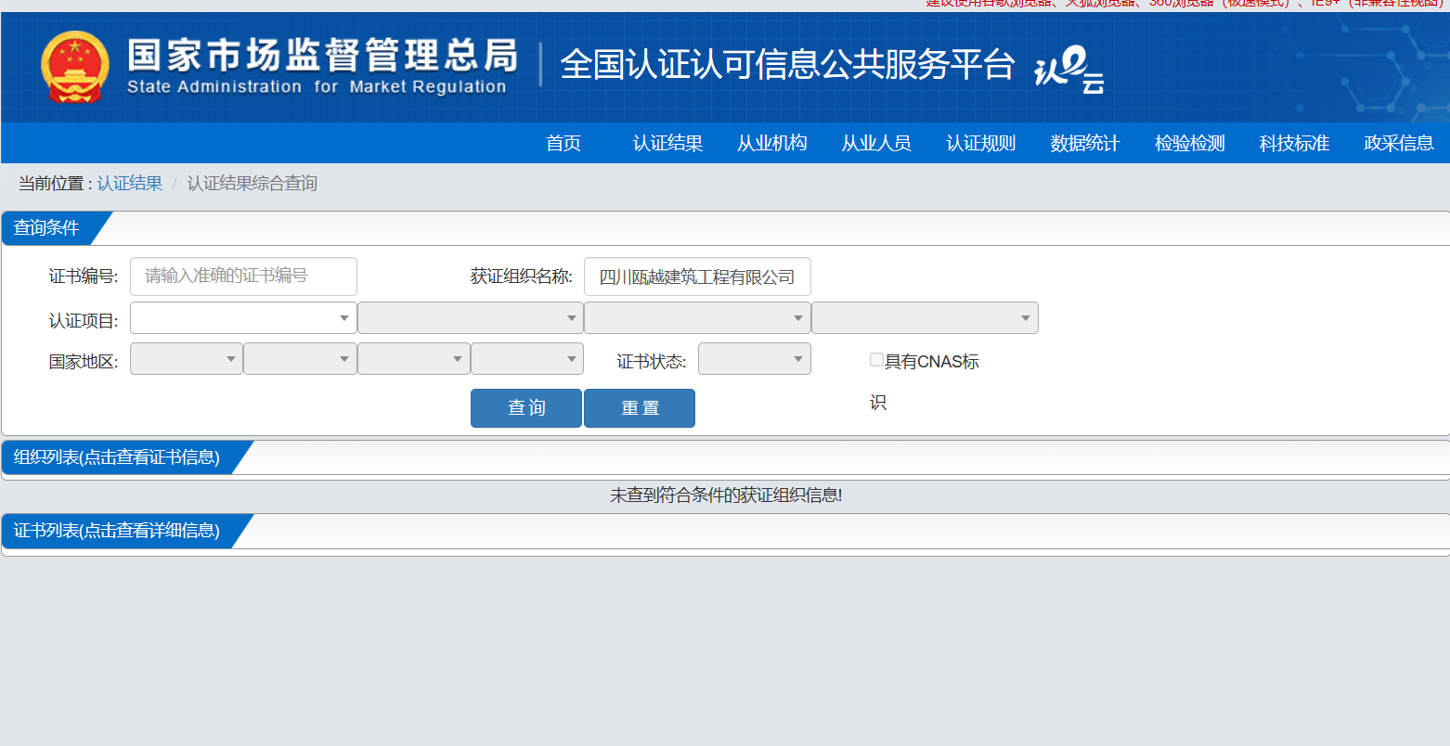Open the fourth 国家地区 dropdown
Screen dimensions: 1450x746
(527, 359)
